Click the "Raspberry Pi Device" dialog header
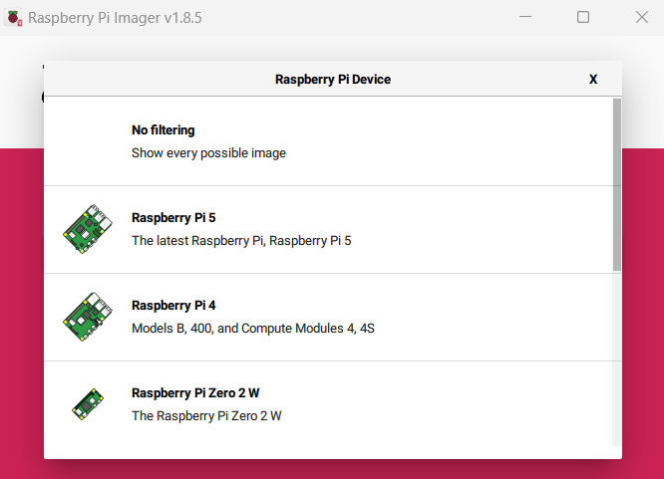The image size is (664, 479). click(333, 79)
